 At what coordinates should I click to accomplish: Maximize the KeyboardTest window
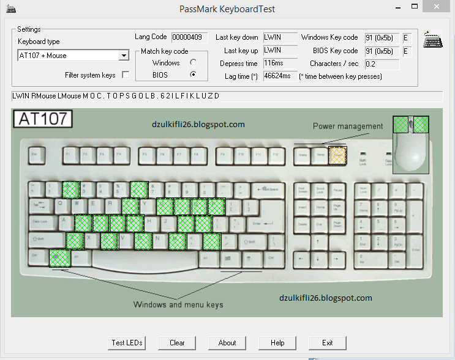pyautogui.click(x=415, y=6)
